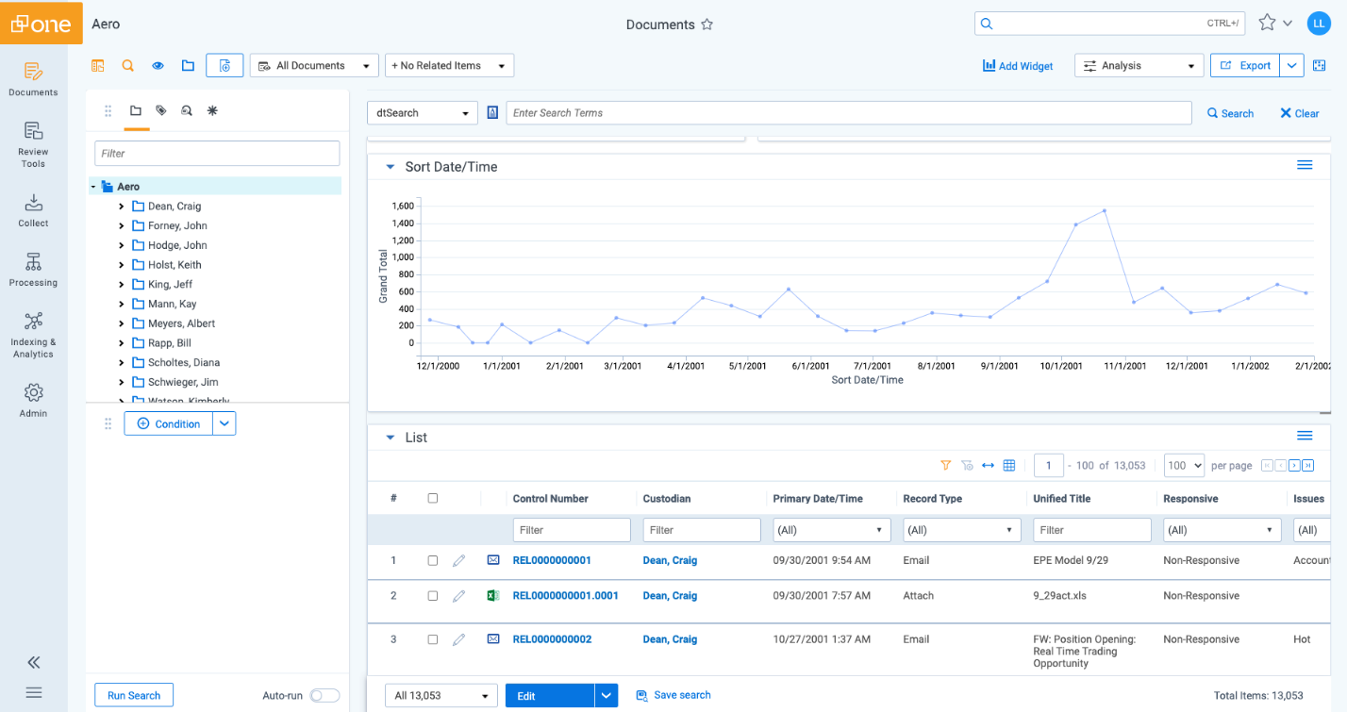Image resolution: width=1347 pixels, height=712 pixels.
Task: Select the folder browse icon in top toolbar
Action: click(187, 65)
